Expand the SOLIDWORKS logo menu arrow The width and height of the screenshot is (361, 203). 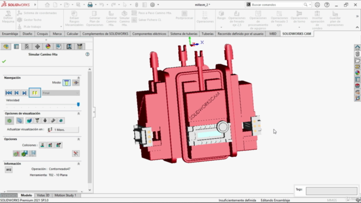[x=35, y=5]
